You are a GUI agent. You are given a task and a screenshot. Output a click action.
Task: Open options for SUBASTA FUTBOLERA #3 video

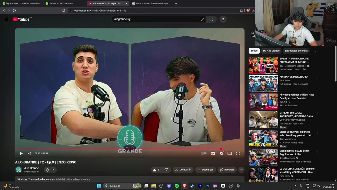pyautogui.click(x=318, y=59)
